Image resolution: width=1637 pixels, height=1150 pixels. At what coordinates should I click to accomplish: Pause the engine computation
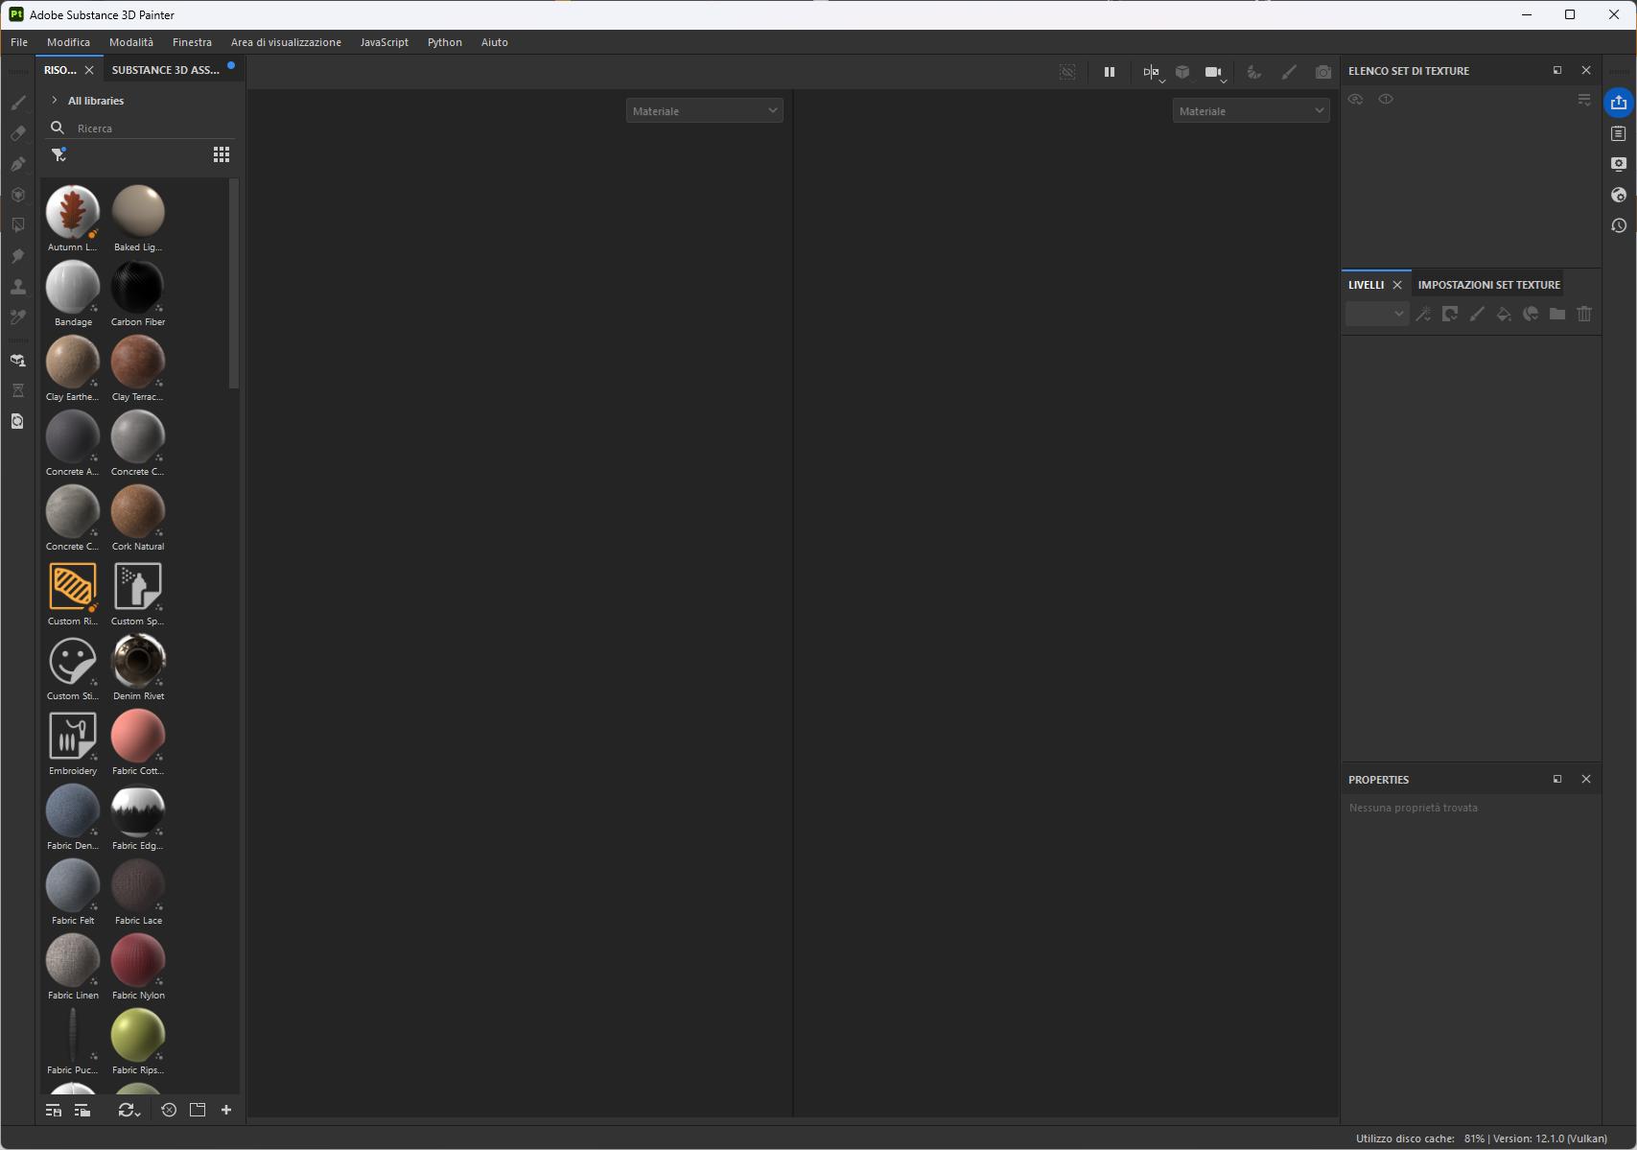pyautogui.click(x=1110, y=72)
